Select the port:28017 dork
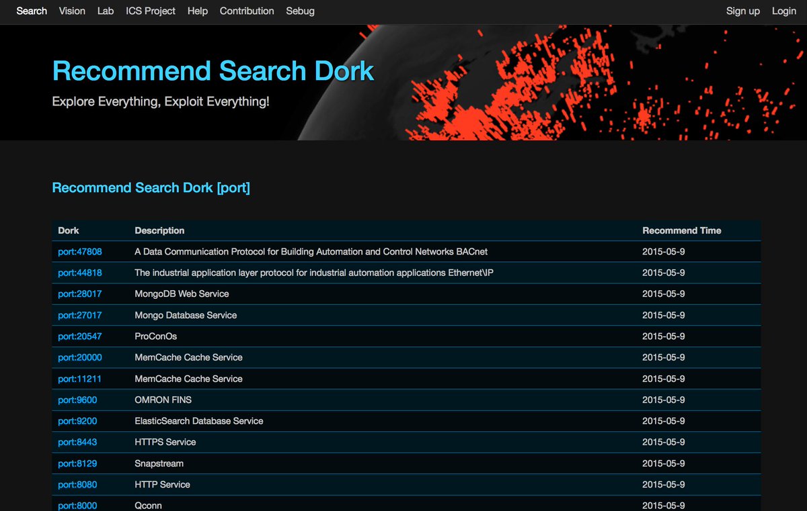 pos(80,294)
